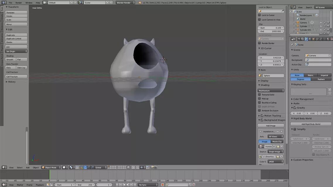Enable the Backface Culling checkbox
The height and width of the screenshot is (187, 333).
260,103
